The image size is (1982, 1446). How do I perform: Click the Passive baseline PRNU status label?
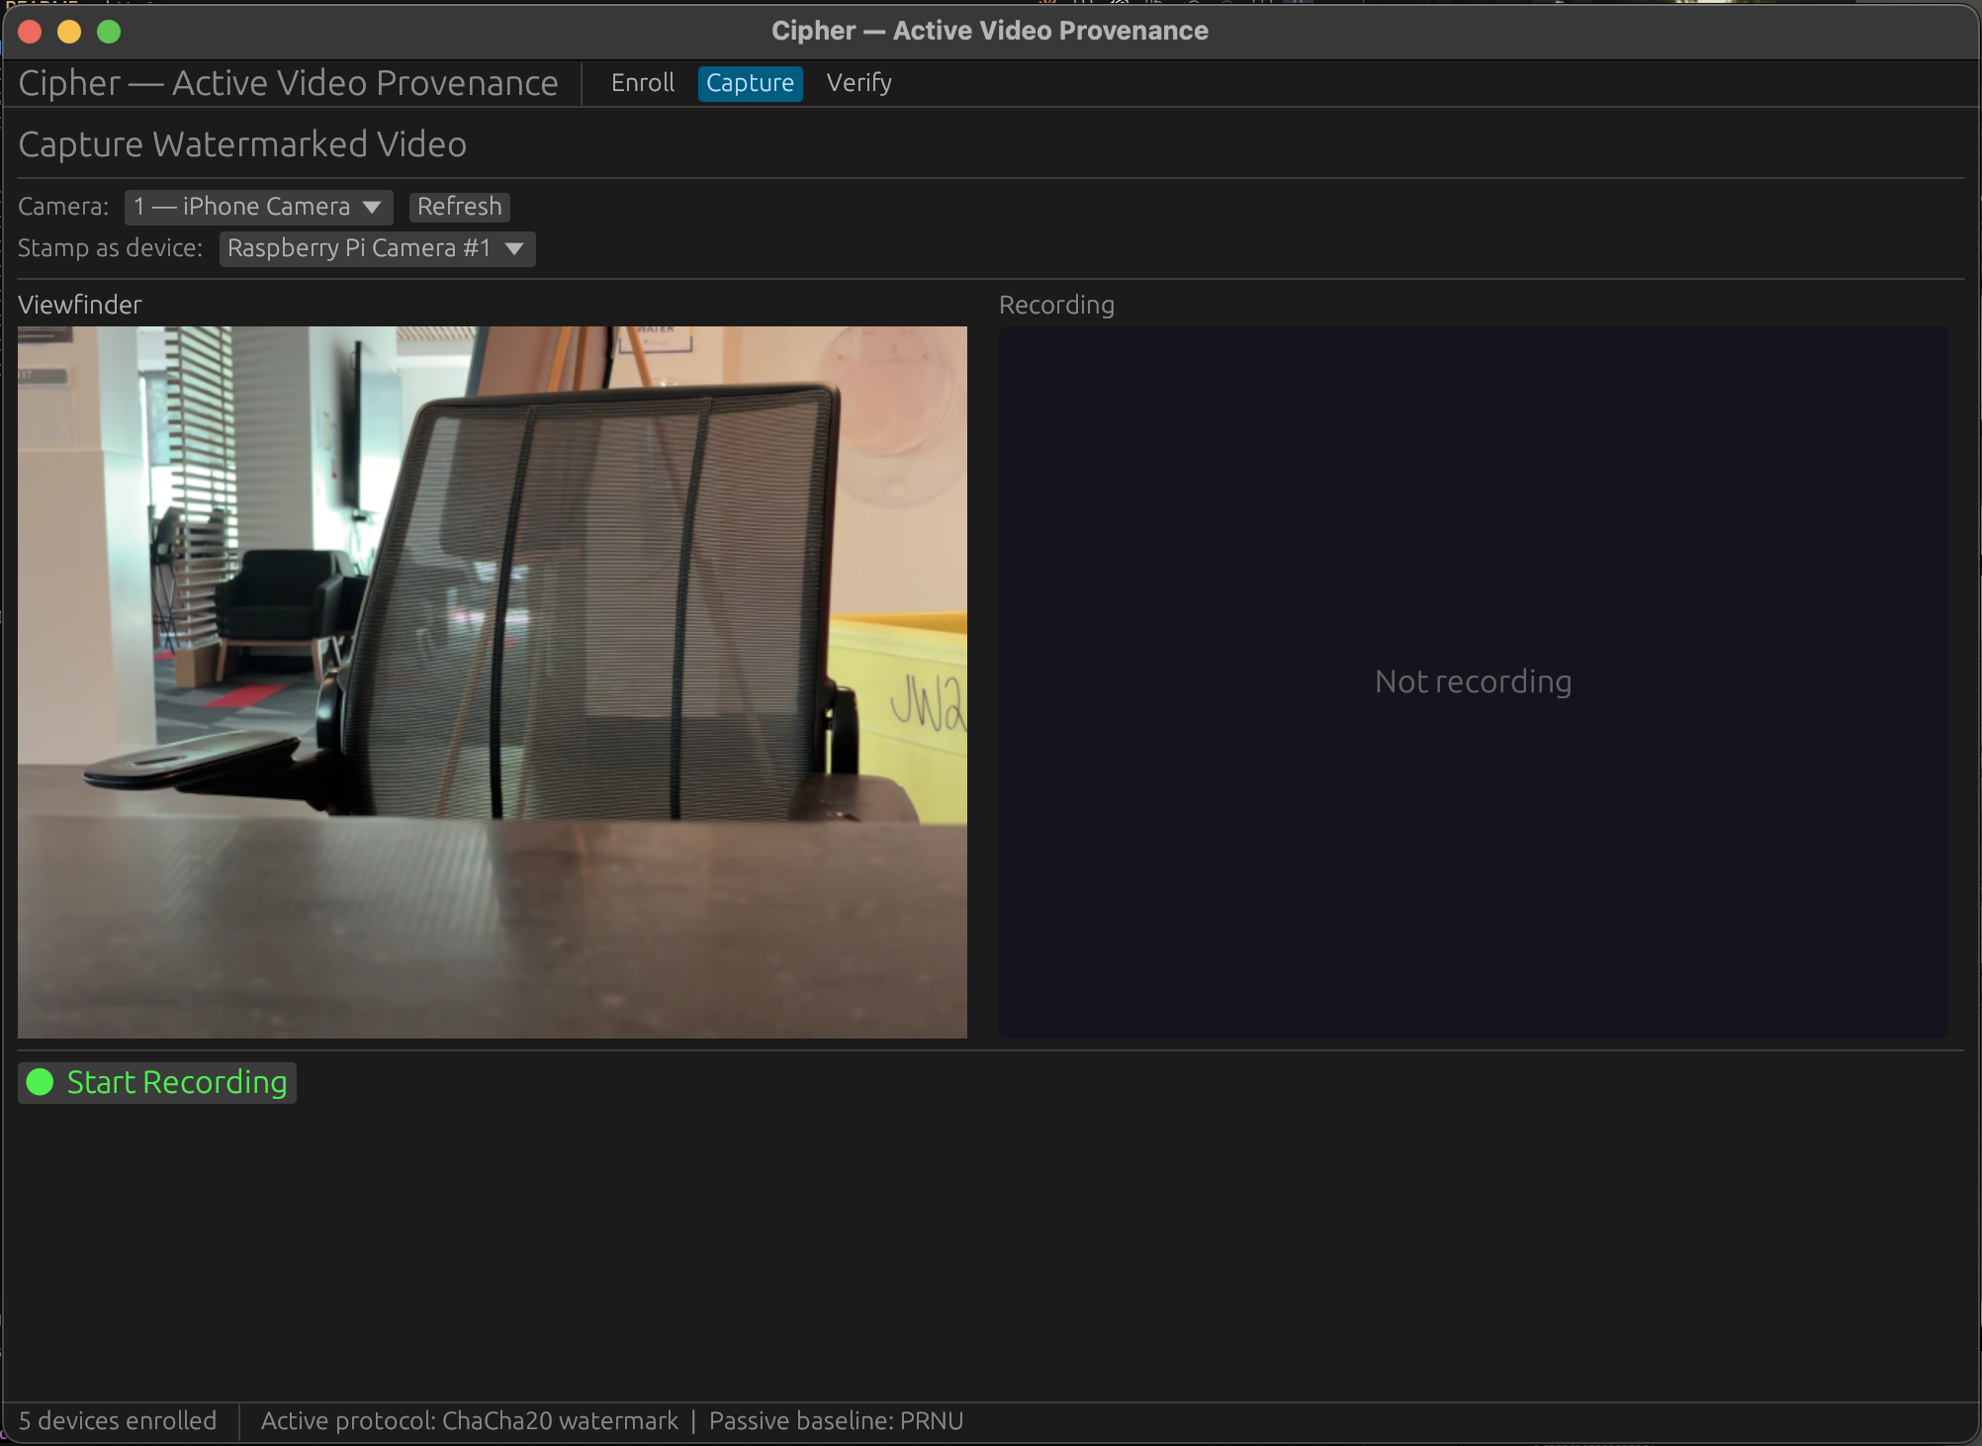[836, 1421]
